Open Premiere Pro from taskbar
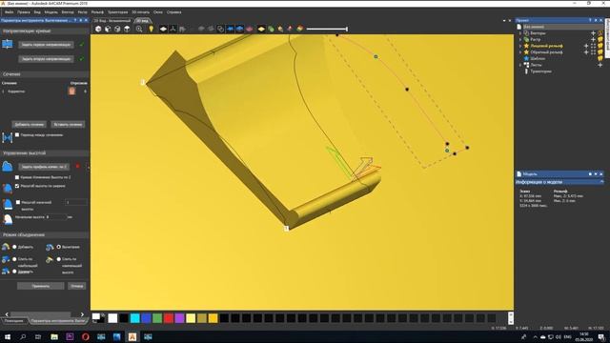Screen dimensions: 610x343 (x=70, y=336)
